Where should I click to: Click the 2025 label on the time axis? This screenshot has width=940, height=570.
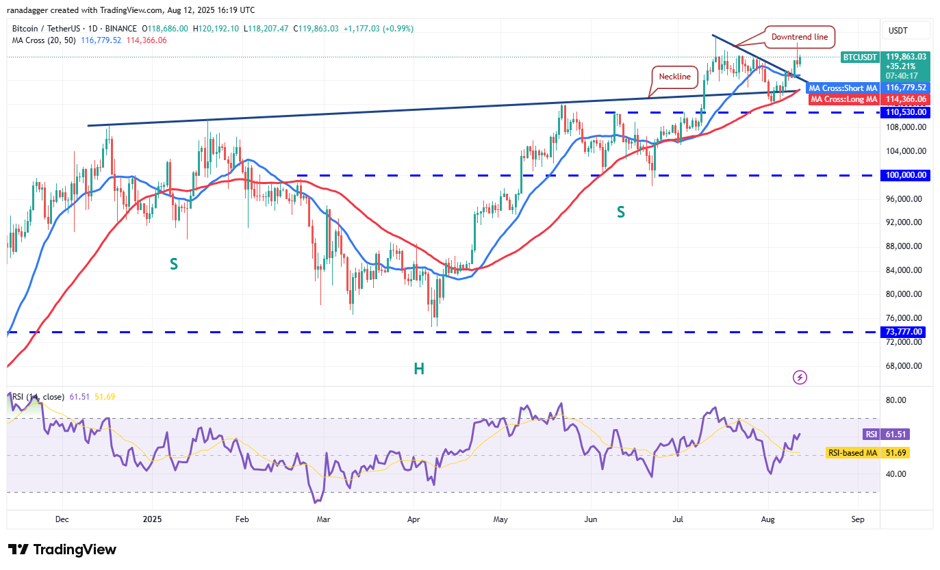coord(151,519)
